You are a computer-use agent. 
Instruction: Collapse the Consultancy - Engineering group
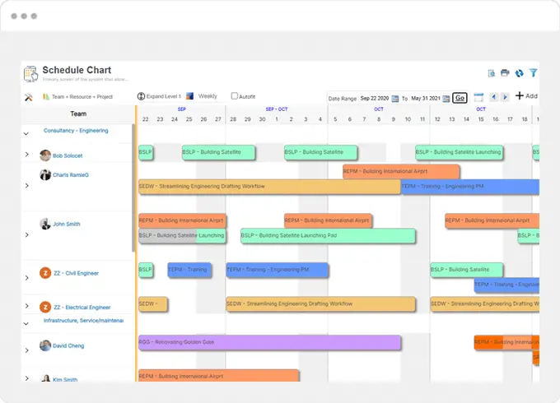point(26,132)
